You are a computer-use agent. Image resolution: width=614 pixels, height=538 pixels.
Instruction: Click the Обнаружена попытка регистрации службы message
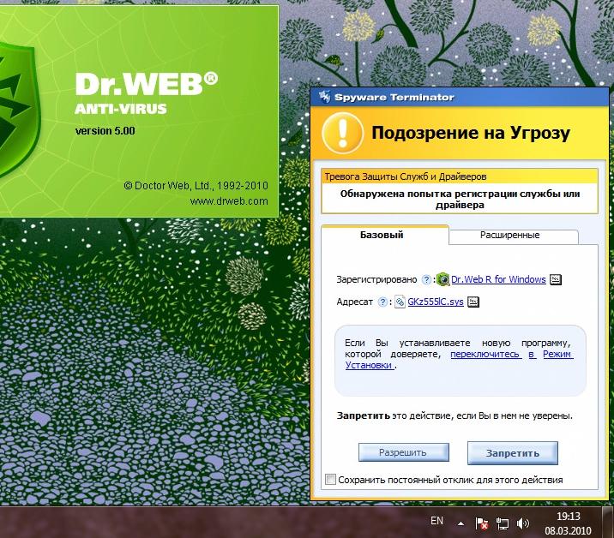460,199
